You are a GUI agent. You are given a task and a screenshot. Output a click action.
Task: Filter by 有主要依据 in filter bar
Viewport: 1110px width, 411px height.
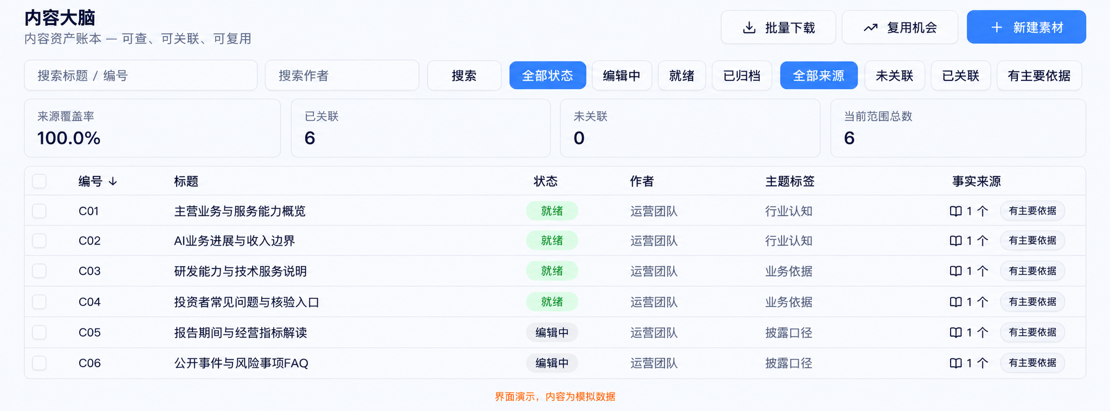click(x=1039, y=75)
